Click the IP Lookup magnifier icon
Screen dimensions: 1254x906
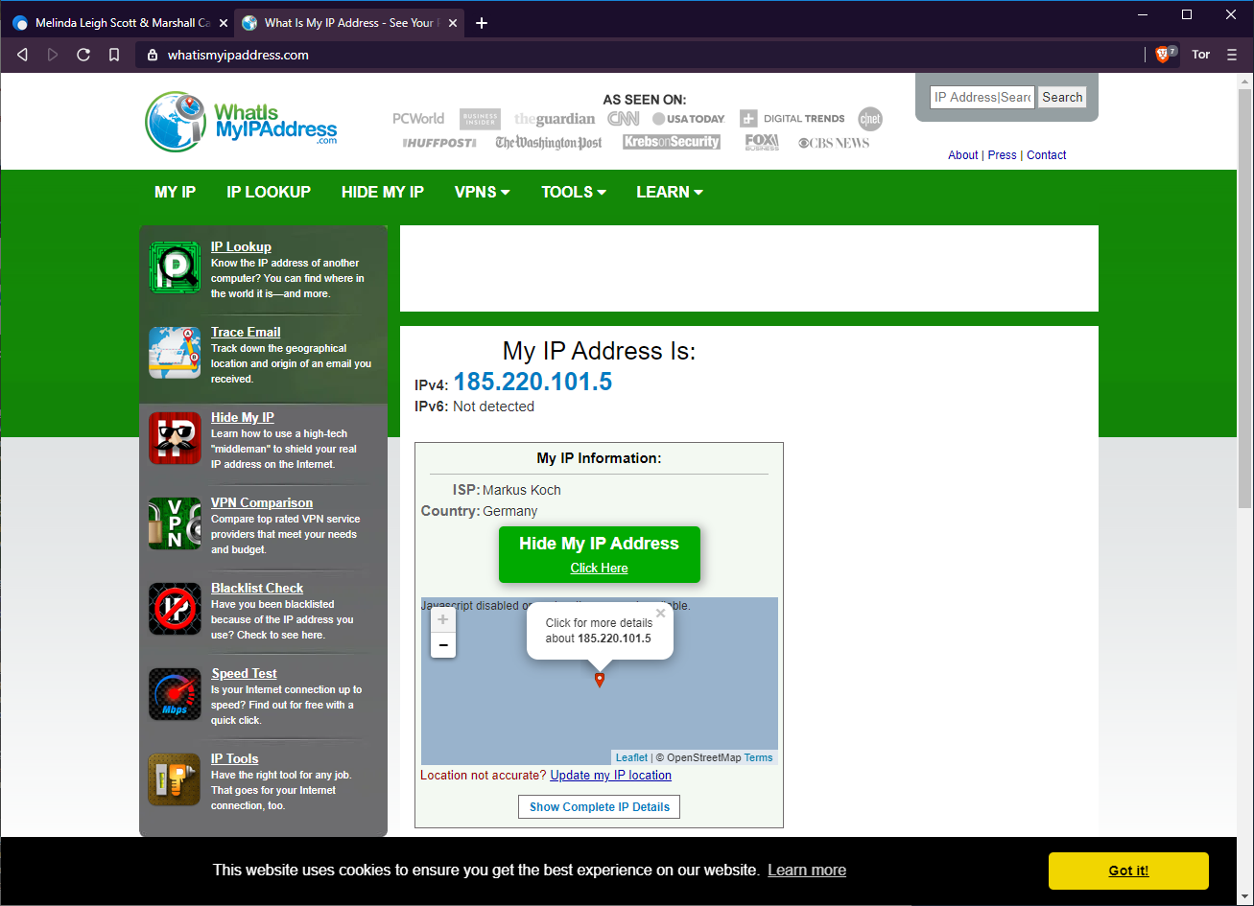[175, 267]
